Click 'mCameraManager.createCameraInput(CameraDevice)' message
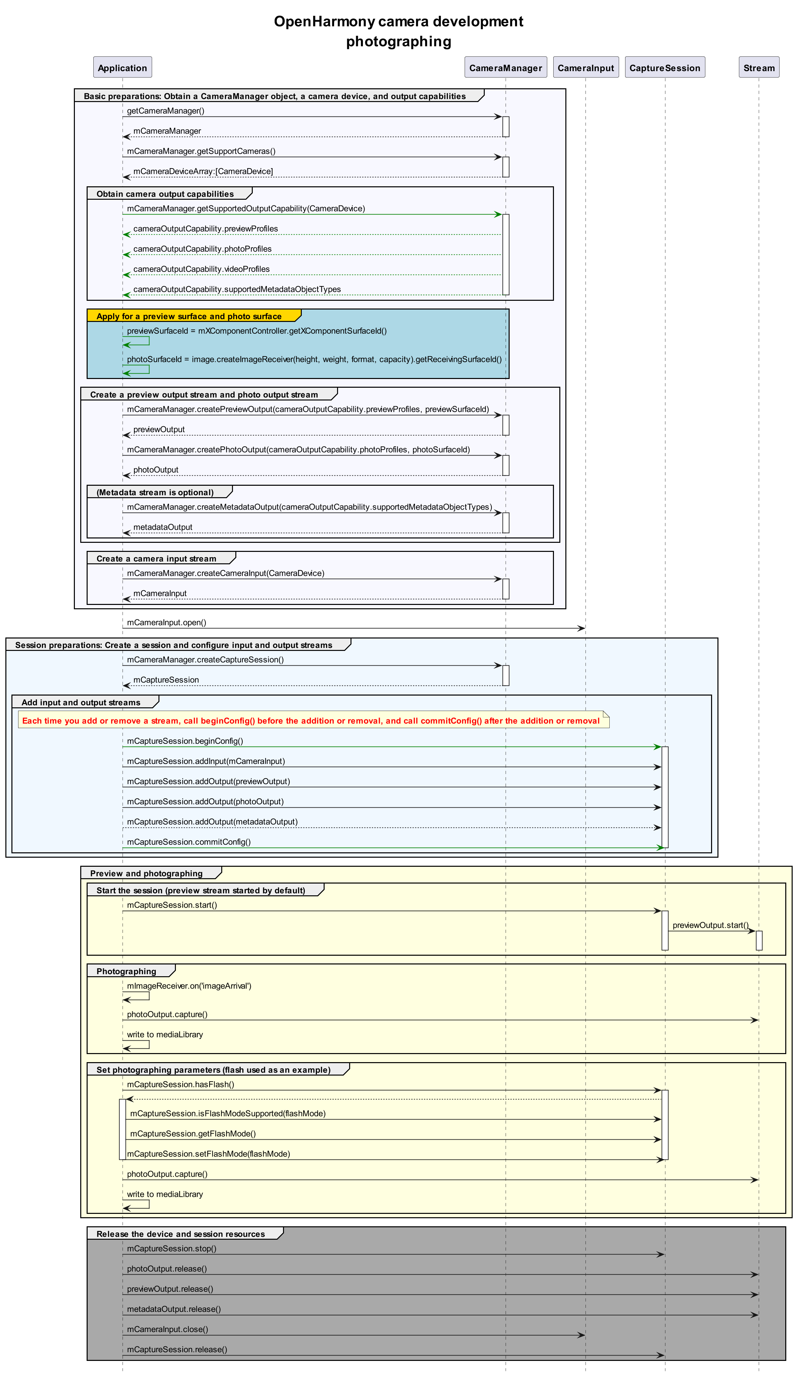 225,573
